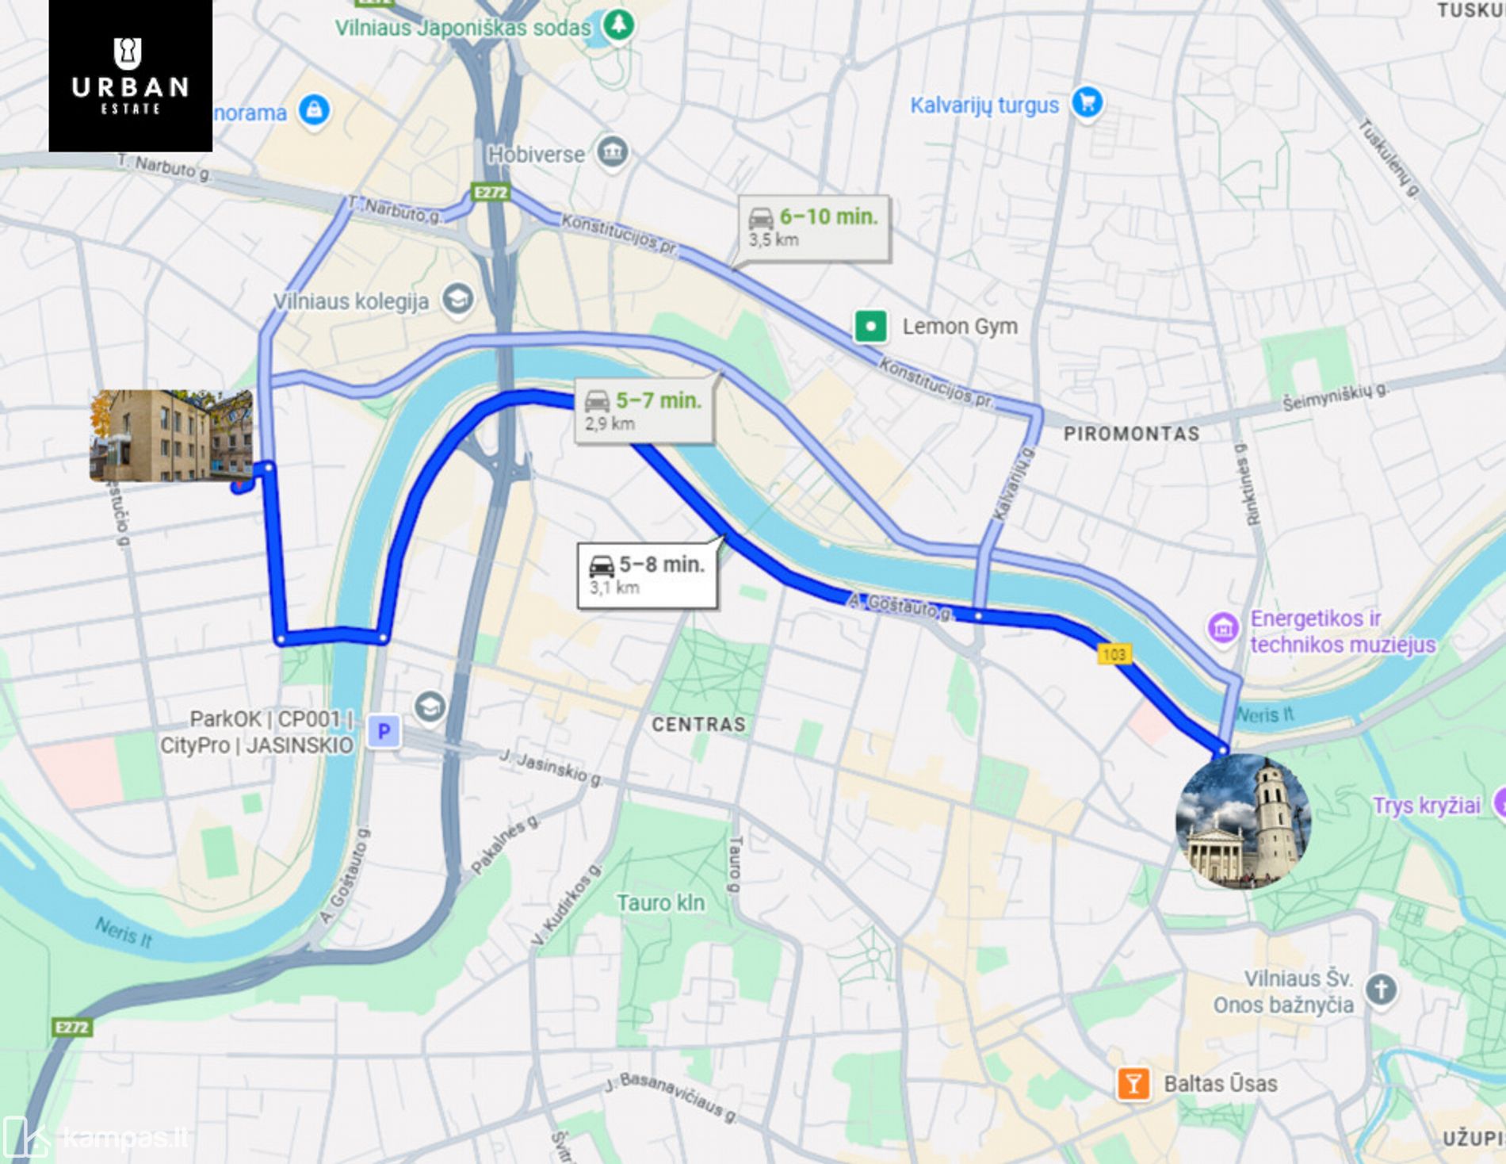Click the kampas.lt watermark logo
Viewport: 1506px width, 1164px height.
(x=96, y=1139)
